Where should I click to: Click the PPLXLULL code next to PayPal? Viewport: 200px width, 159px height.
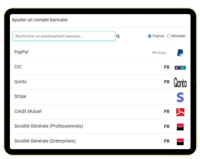click(159, 53)
